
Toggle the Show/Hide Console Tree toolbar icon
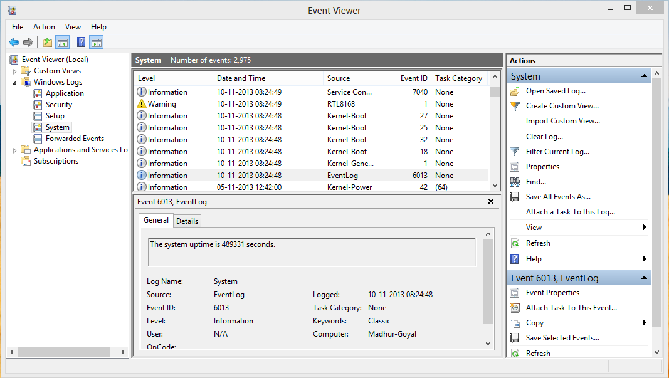coord(63,42)
